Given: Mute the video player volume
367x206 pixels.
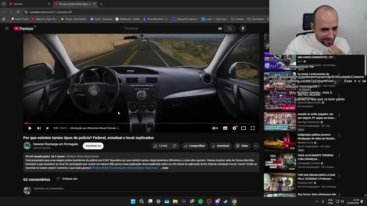Looking at the screenshot, I should 48,128.
